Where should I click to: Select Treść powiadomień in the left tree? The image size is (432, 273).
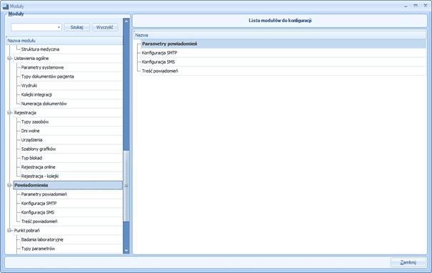click(39, 222)
